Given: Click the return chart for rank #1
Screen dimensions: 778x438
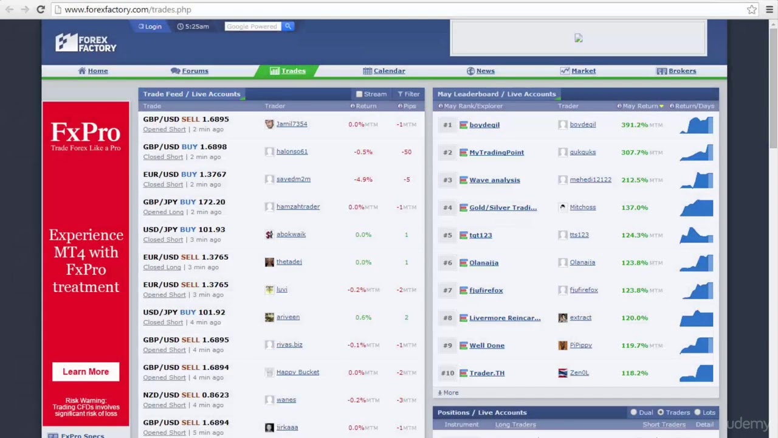Looking at the screenshot, I should (x=697, y=125).
